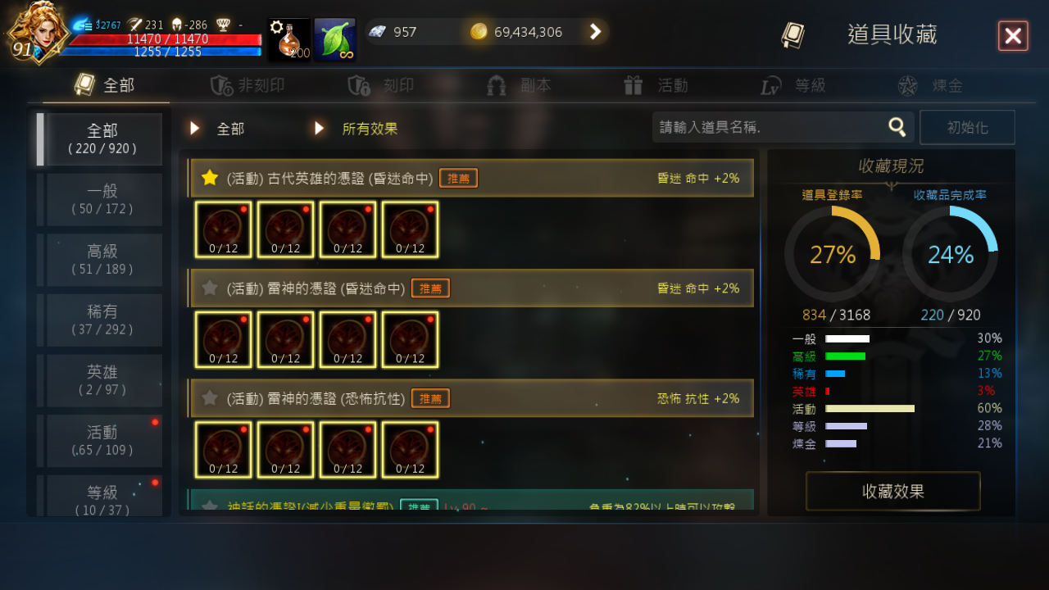
Task: Click the character portrait avatar
Action: click(x=36, y=32)
